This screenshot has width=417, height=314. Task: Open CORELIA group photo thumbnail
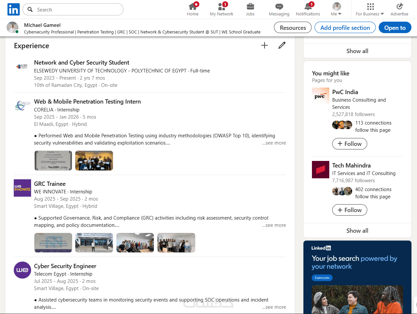coord(94,161)
